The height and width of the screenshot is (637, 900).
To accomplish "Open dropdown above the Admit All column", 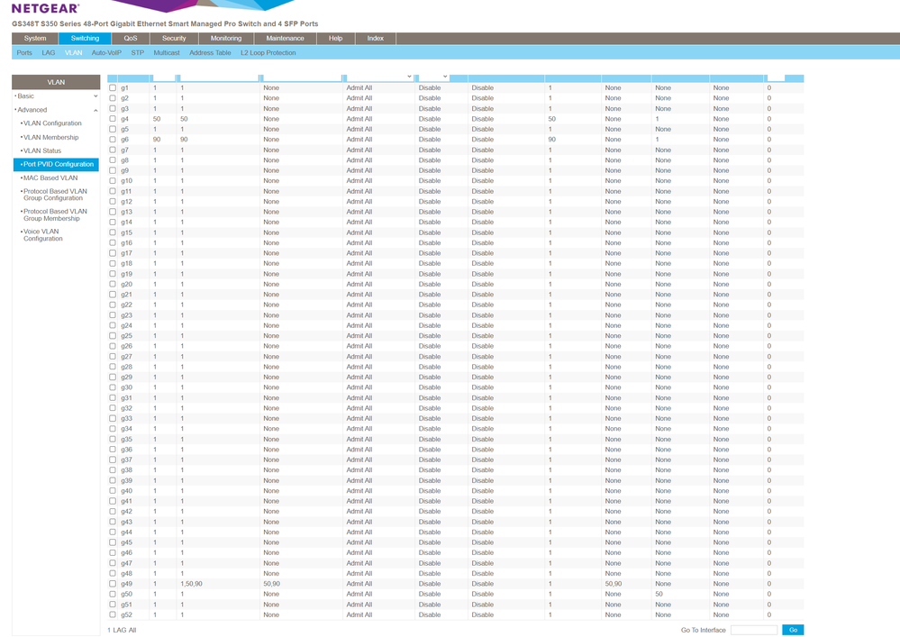I will coord(379,77).
